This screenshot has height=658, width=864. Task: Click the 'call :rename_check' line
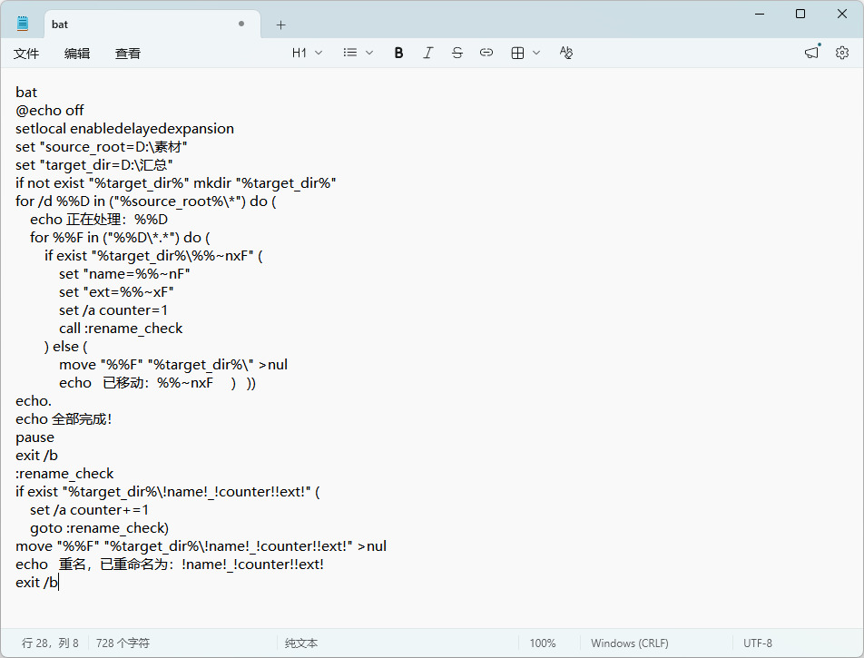point(121,329)
